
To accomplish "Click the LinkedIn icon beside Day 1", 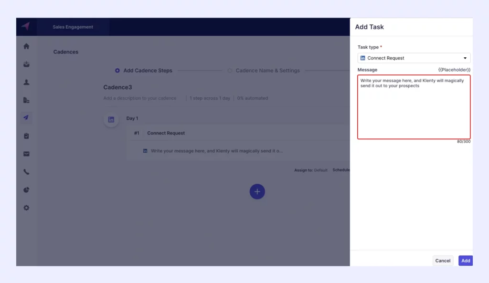I will click(111, 120).
